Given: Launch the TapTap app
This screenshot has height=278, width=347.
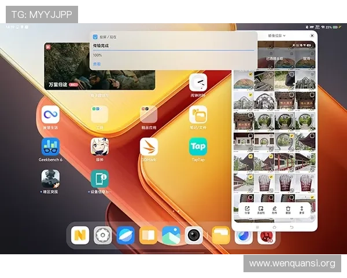Looking at the screenshot, I should [x=198, y=147].
